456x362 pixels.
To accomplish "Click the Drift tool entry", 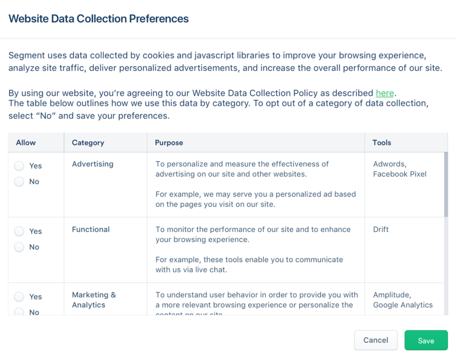I will pyautogui.click(x=381, y=230).
